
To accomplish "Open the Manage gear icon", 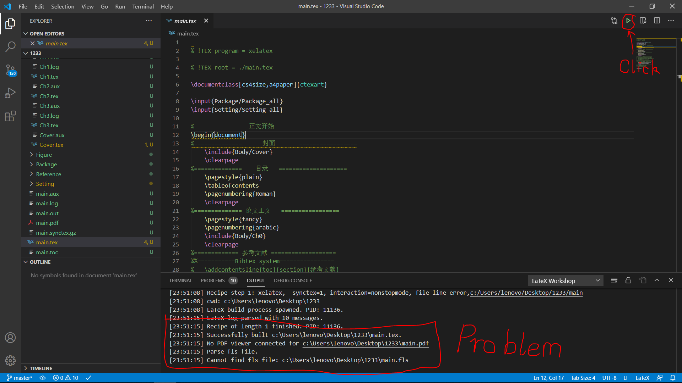I will coord(10,361).
